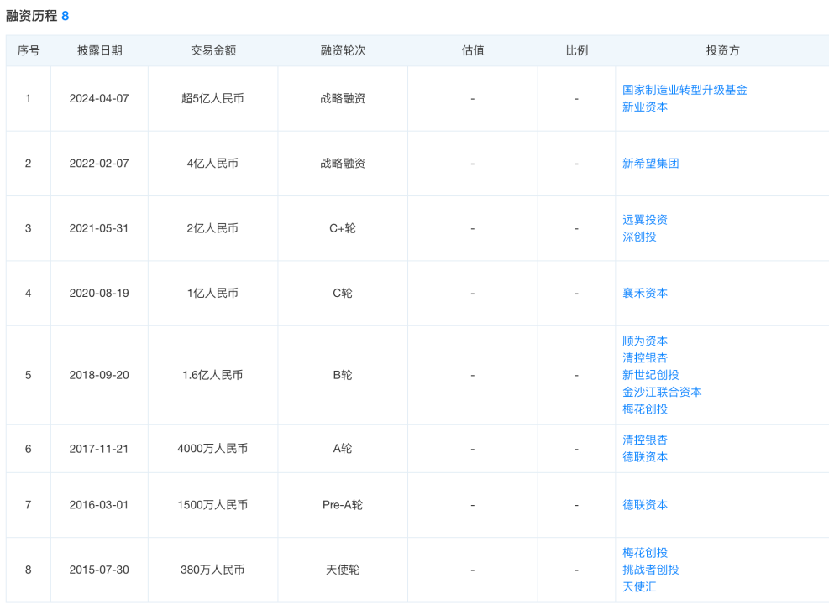Click 清控银杏 in the B轮 row
The width and height of the screenshot is (829, 604).
645,358
